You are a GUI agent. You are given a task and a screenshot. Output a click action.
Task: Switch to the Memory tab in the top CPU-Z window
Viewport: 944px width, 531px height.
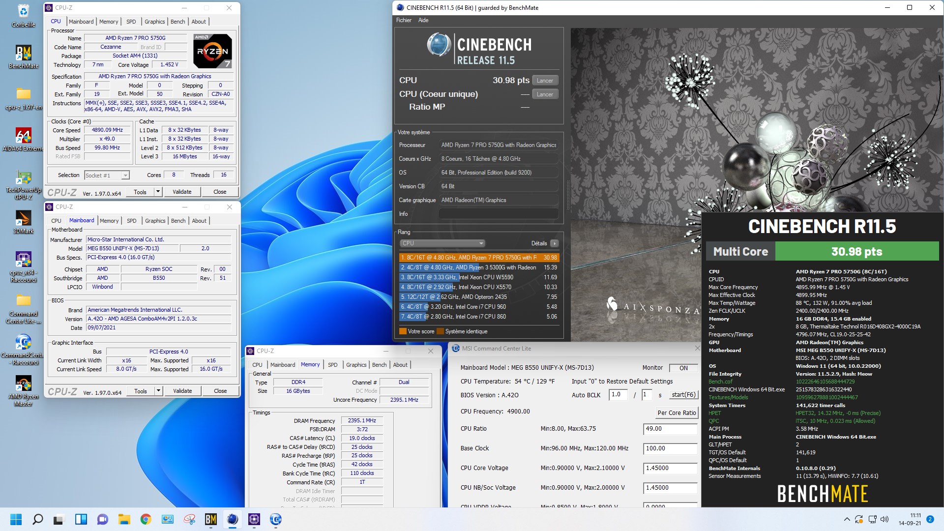point(109,22)
